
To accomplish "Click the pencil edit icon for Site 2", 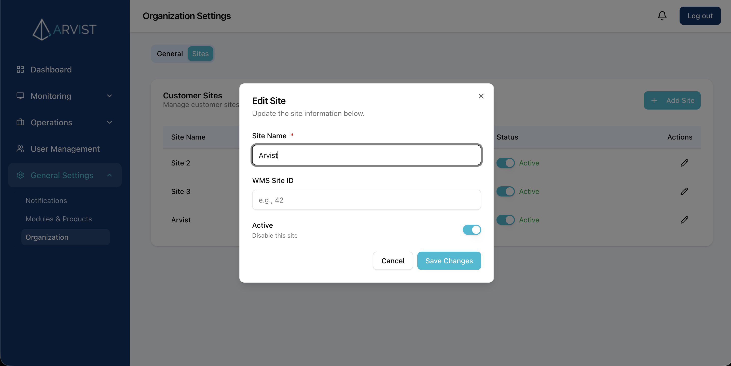I will (x=684, y=163).
